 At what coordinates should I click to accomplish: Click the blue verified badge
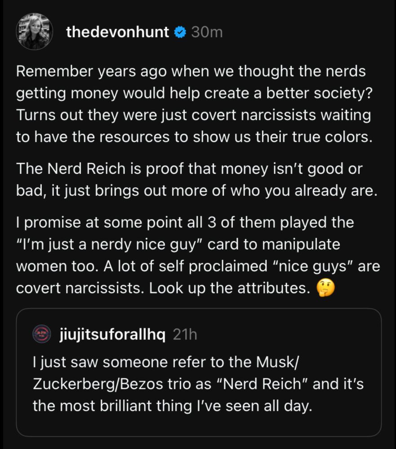pos(180,32)
